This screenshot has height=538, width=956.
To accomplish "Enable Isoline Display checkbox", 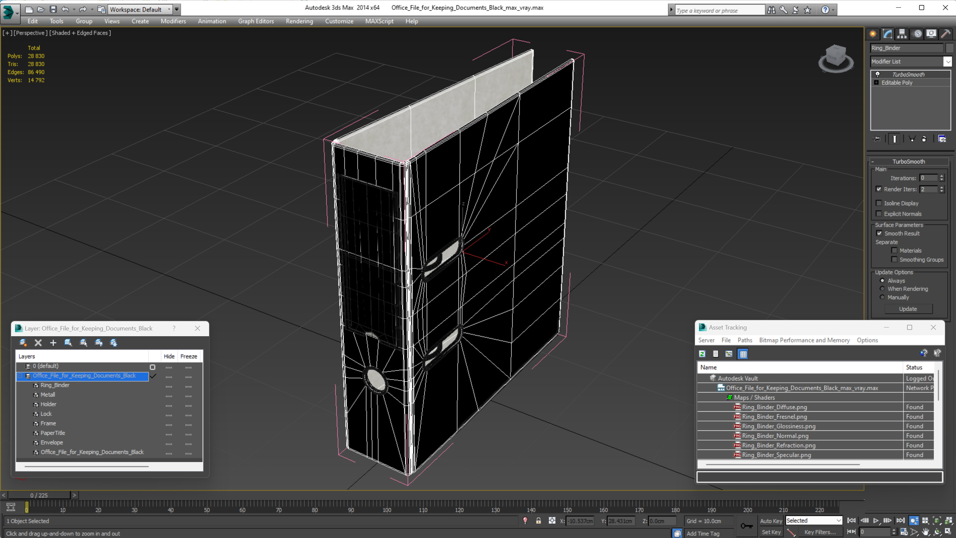I will 879,203.
